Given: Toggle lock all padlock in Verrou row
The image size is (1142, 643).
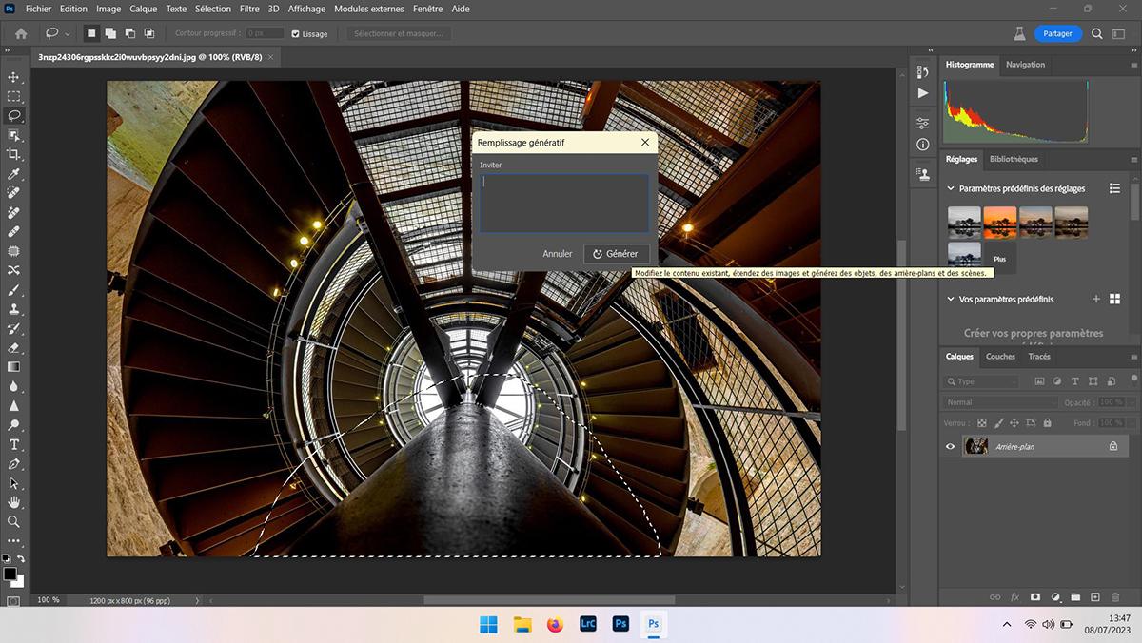Looking at the screenshot, I should (1047, 422).
